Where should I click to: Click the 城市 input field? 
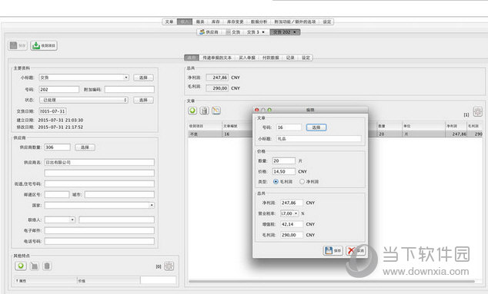pos(119,195)
